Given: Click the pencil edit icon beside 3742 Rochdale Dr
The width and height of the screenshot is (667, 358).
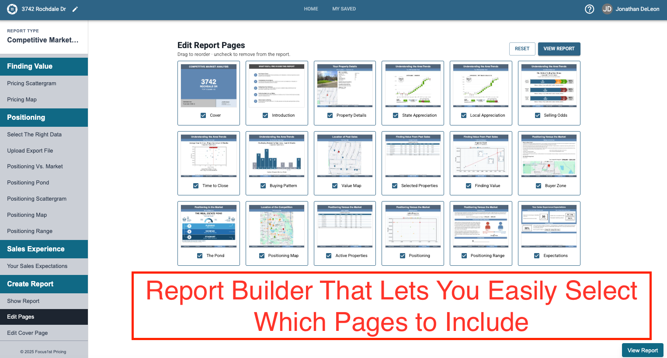Looking at the screenshot, I should 75,9.
